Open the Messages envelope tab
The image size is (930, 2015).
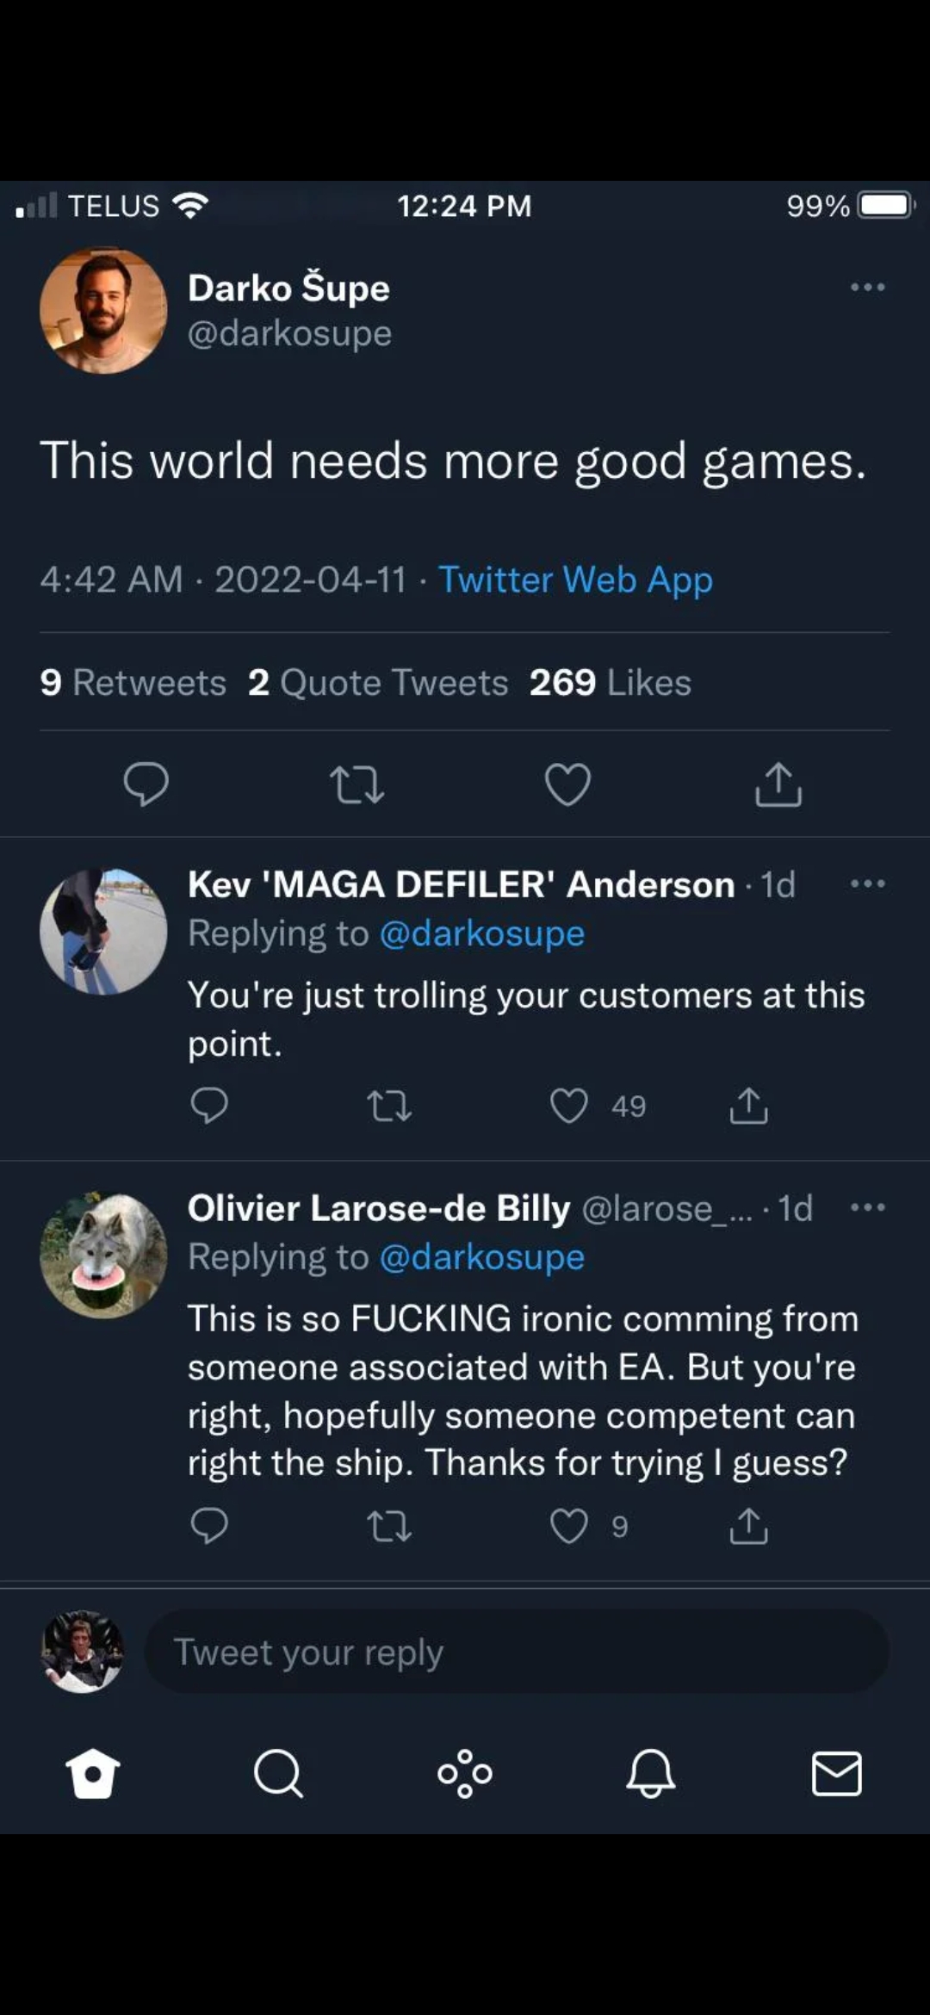coord(836,1774)
